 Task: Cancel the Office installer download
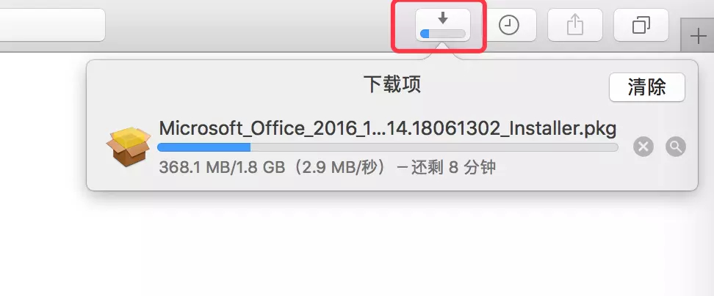pyautogui.click(x=643, y=147)
